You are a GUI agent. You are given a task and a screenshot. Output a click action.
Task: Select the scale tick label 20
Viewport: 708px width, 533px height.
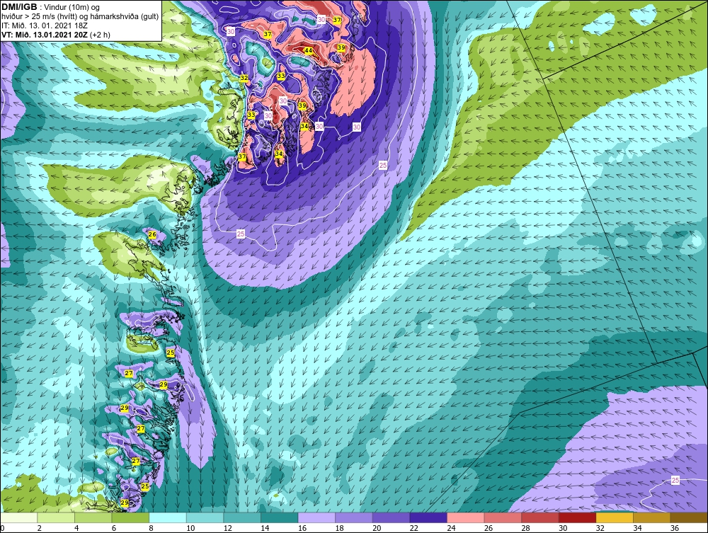pyautogui.click(x=377, y=528)
